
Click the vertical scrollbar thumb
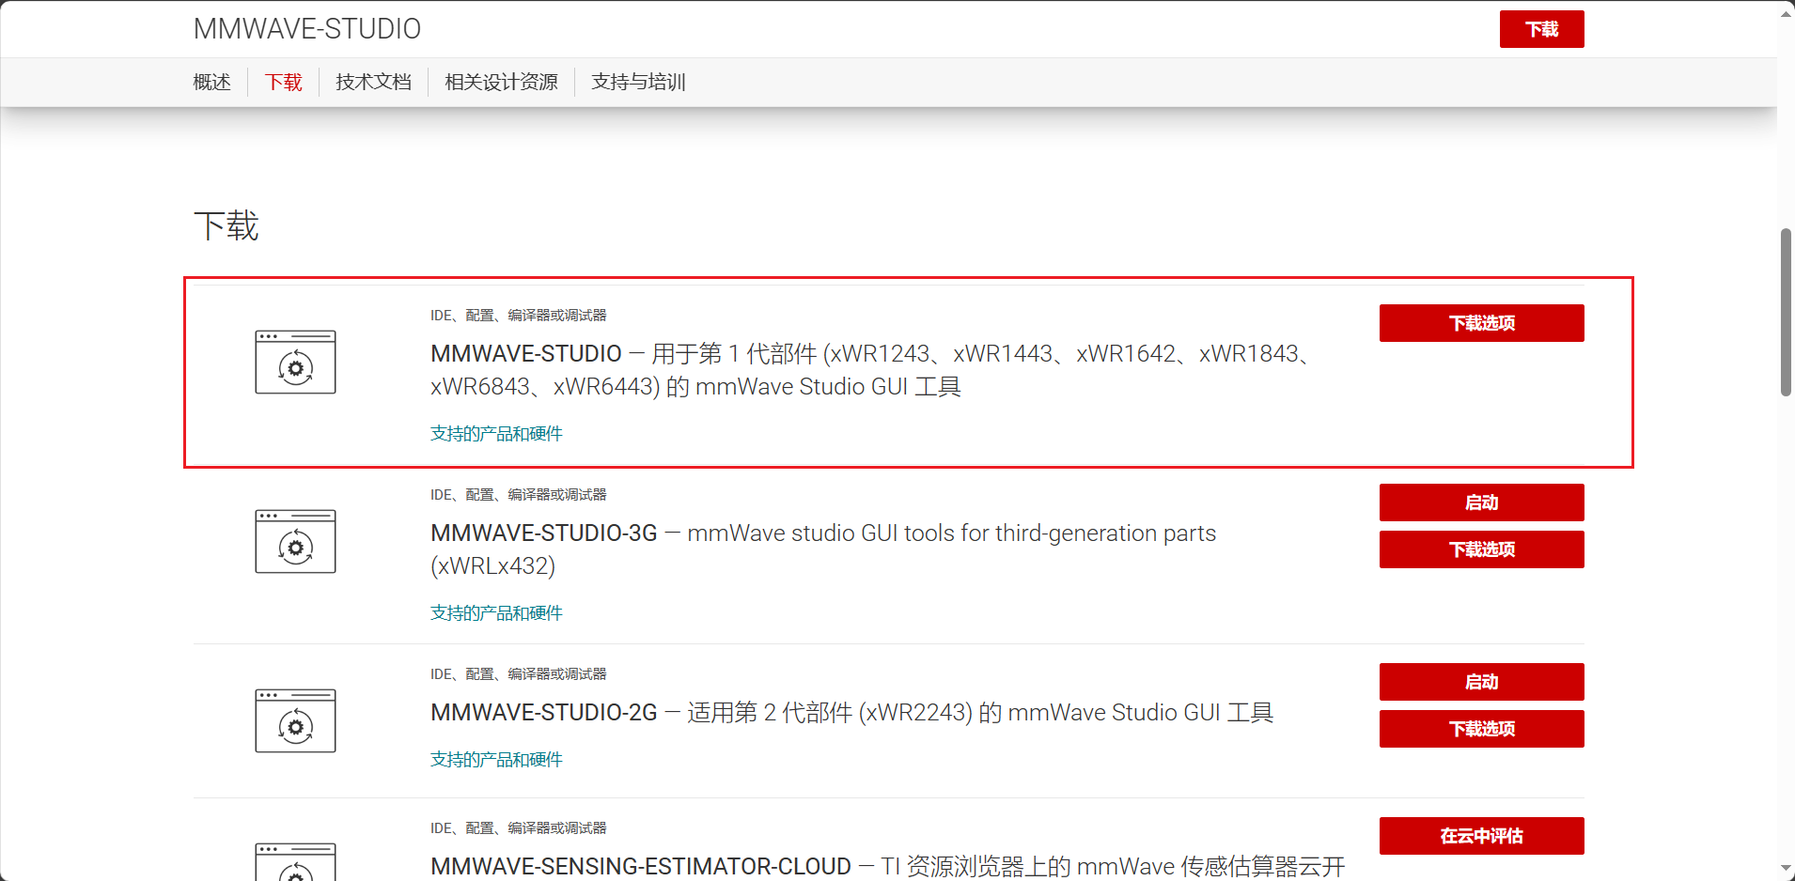pyautogui.click(x=1786, y=312)
